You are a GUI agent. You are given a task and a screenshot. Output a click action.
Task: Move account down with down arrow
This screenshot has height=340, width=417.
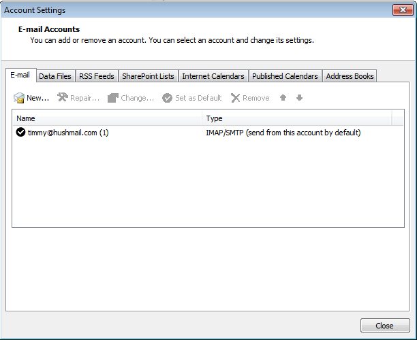pos(299,98)
